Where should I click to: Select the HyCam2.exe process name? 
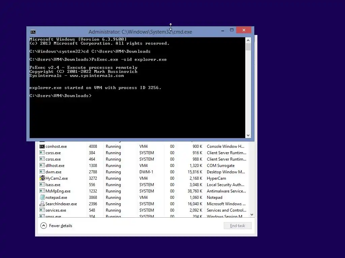[57, 178]
